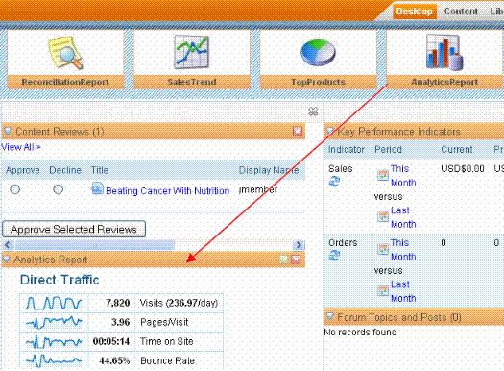Image resolution: width=504 pixels, height=371 pixels.
Task: Click the 3.96 pages per visit value
Action: coord(121,322)
